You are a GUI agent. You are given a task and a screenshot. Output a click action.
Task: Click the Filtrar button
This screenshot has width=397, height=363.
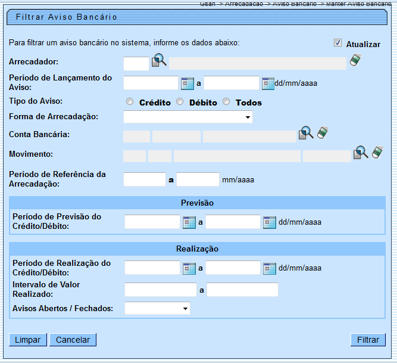tap(368, 340)
